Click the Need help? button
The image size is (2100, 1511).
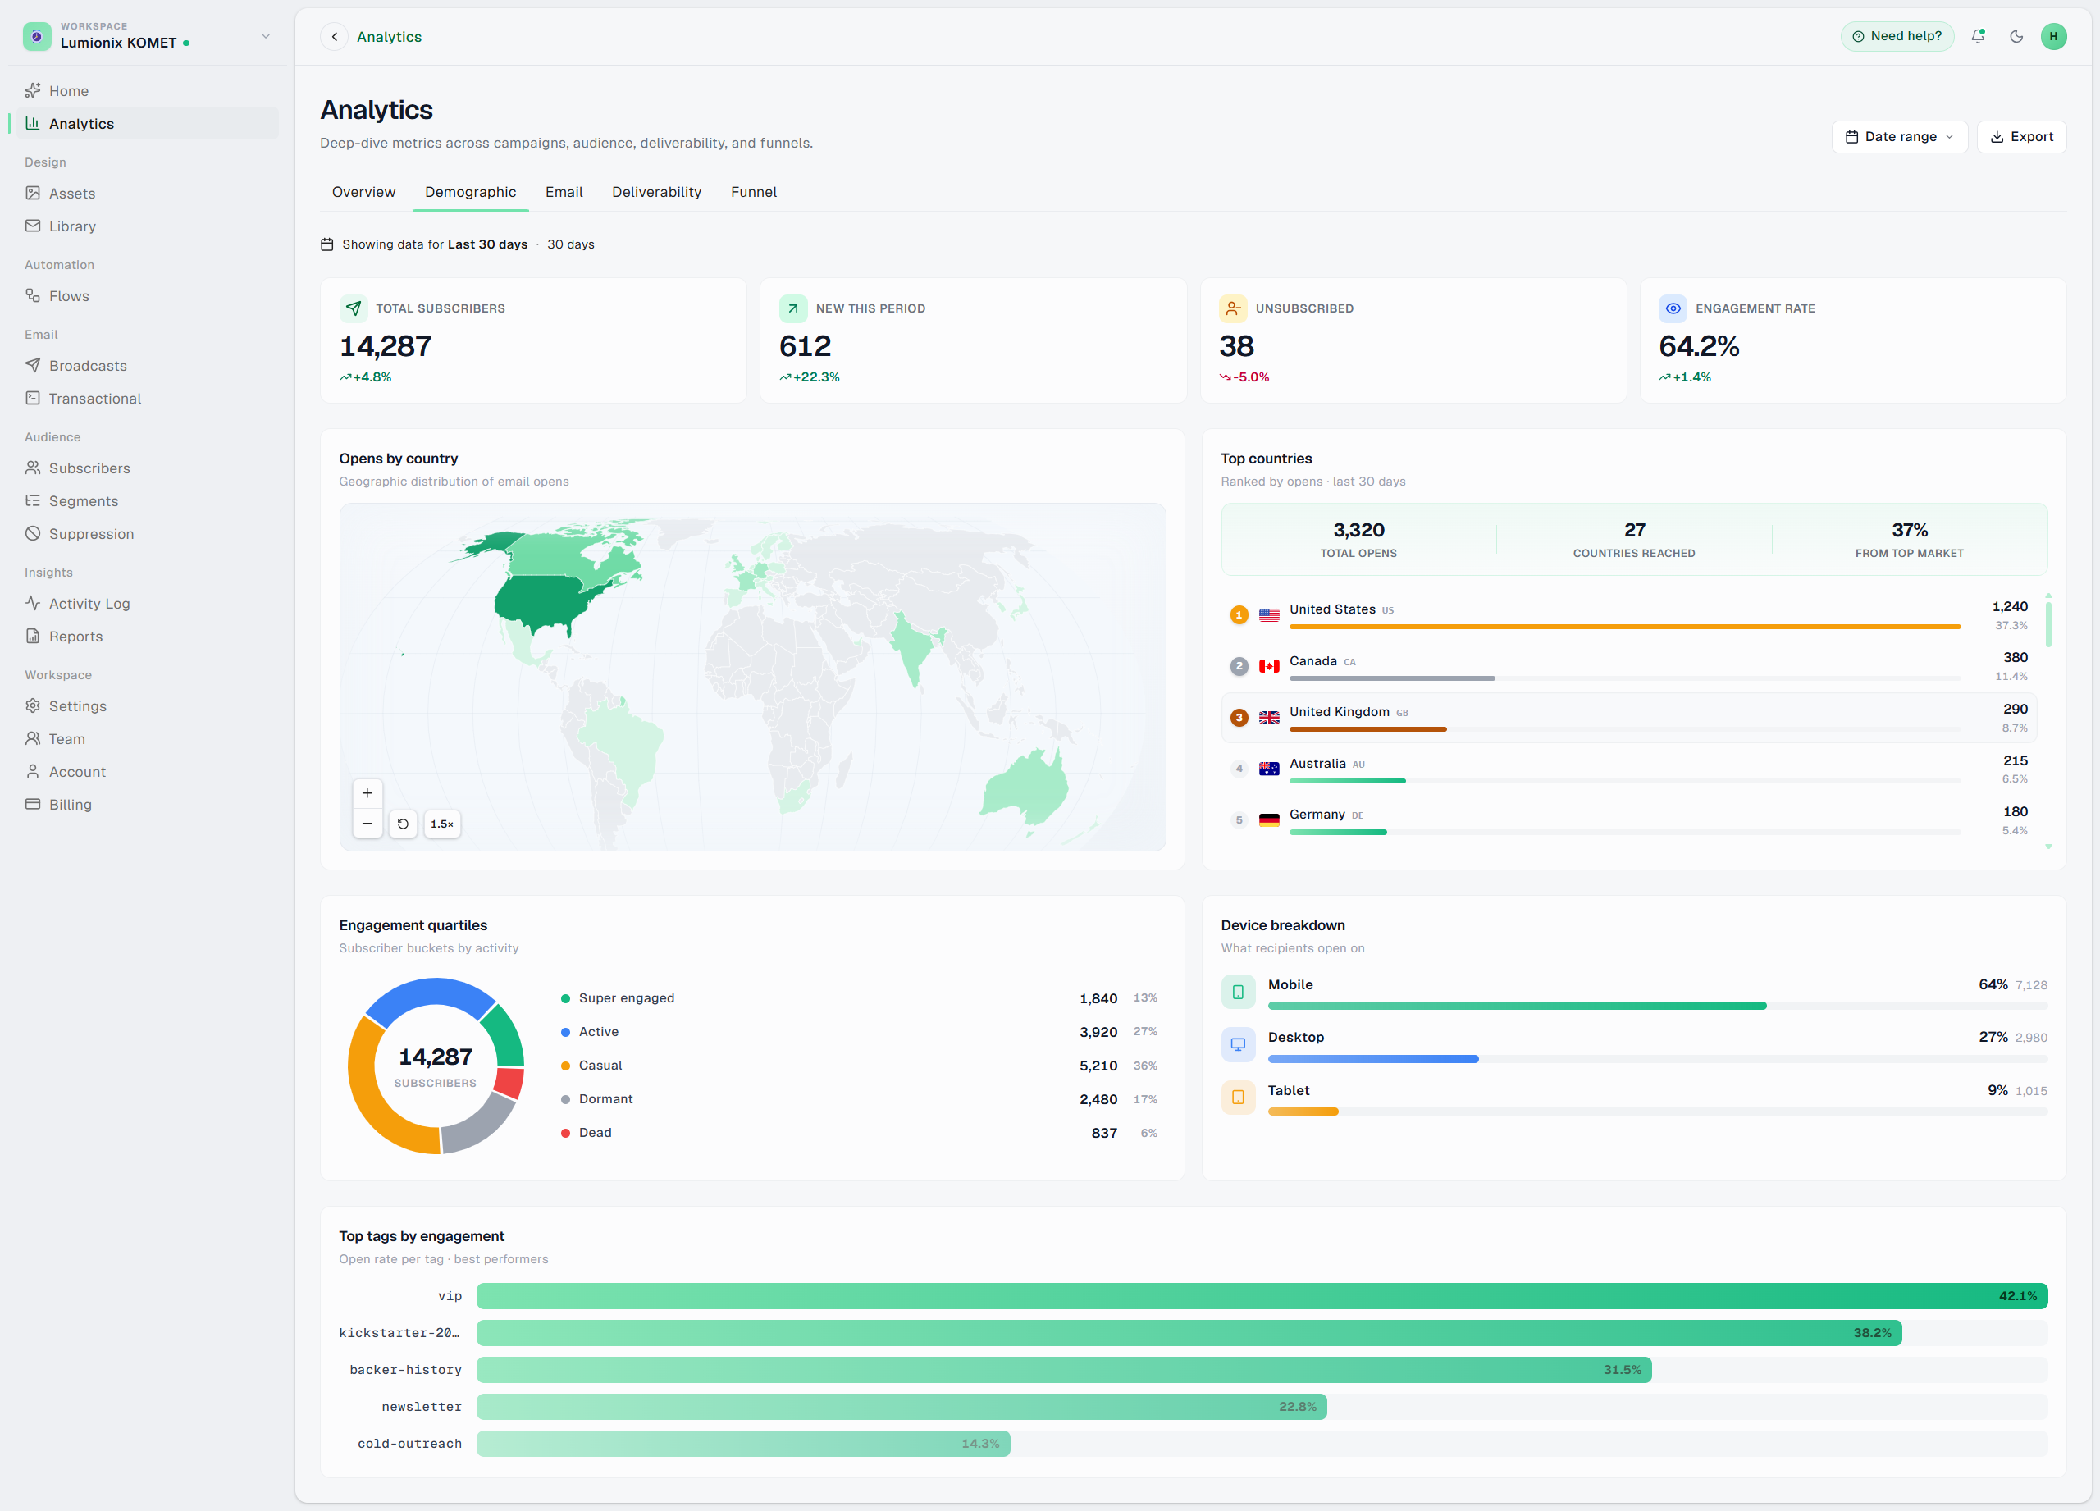(1897, 36)
